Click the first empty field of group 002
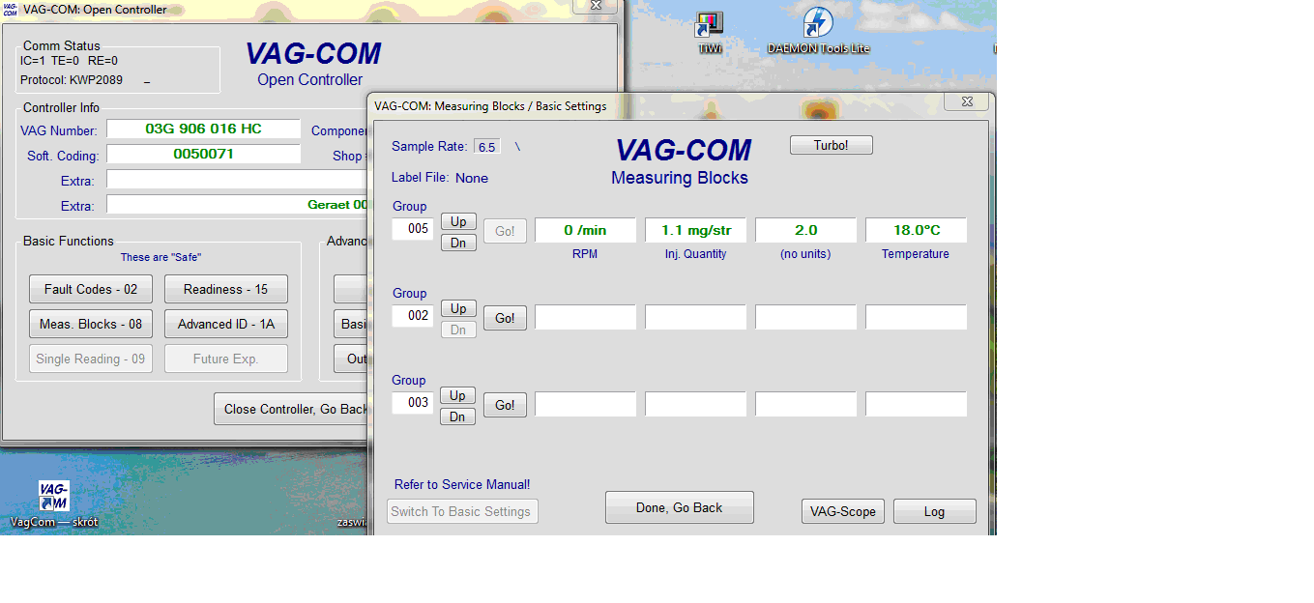The height and width of the screenshot is (603, 1314). pyautogui.click(x=585, y=317)
